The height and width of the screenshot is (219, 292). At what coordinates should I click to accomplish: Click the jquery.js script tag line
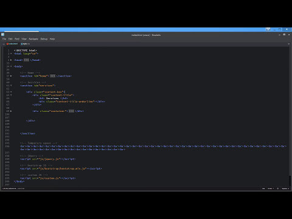47,159
